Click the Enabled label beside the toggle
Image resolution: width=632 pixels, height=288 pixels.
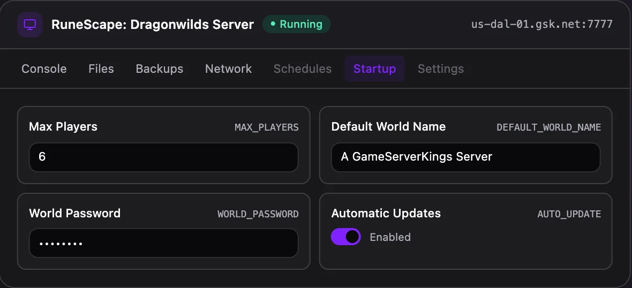(x=390, y=237)
